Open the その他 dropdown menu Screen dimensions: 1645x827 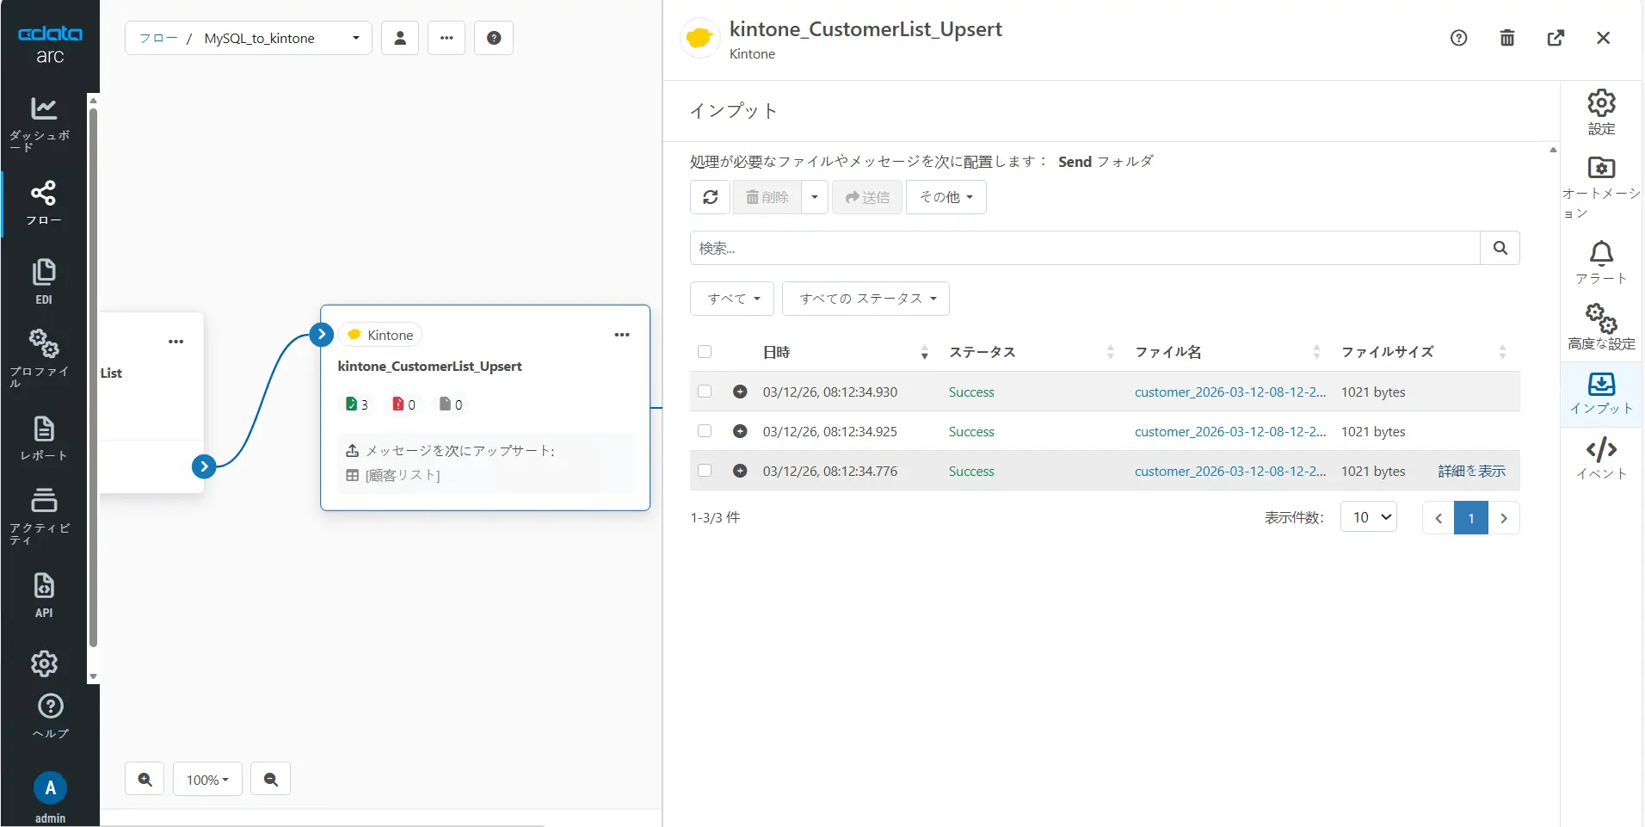[945, 197]
